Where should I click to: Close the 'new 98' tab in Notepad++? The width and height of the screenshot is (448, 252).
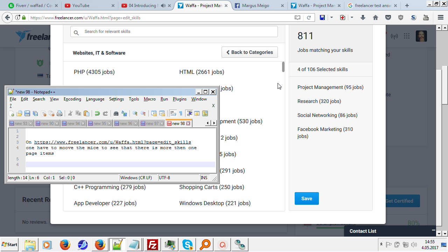tap(188, 124)
